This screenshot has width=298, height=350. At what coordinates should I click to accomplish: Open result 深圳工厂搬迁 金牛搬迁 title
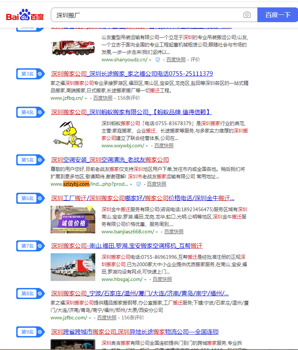tap(143, 198)
